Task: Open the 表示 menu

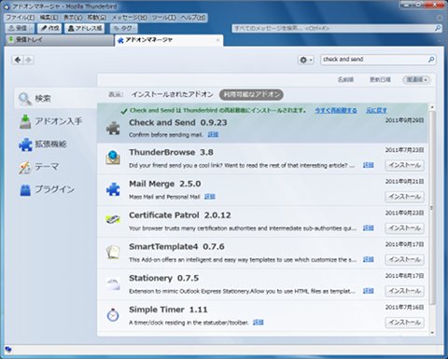Action: pos(73,18)
